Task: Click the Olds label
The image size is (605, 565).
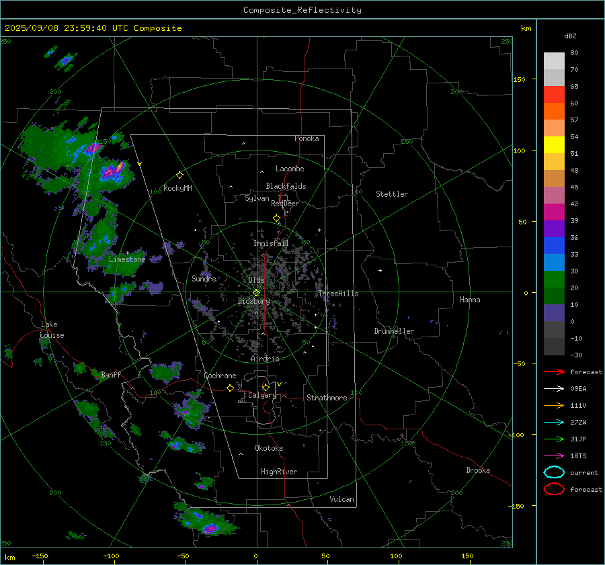Action: pyautogui.click(x=256, y=280)
